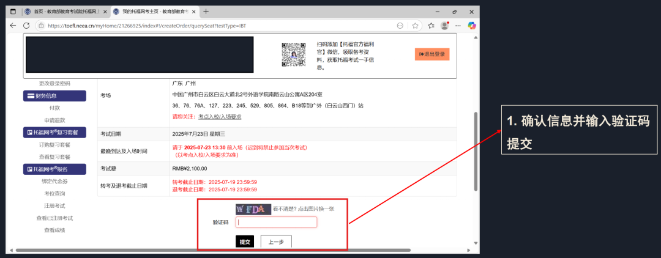This screenshot has width=661, height=258.
Task: Refresh the current page
Action: [x=26, y=26]
